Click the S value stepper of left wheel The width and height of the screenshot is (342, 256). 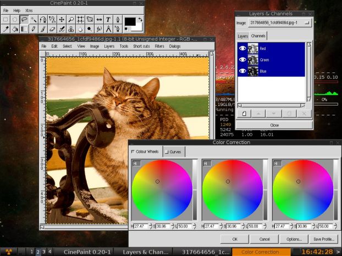click(173, 226)
